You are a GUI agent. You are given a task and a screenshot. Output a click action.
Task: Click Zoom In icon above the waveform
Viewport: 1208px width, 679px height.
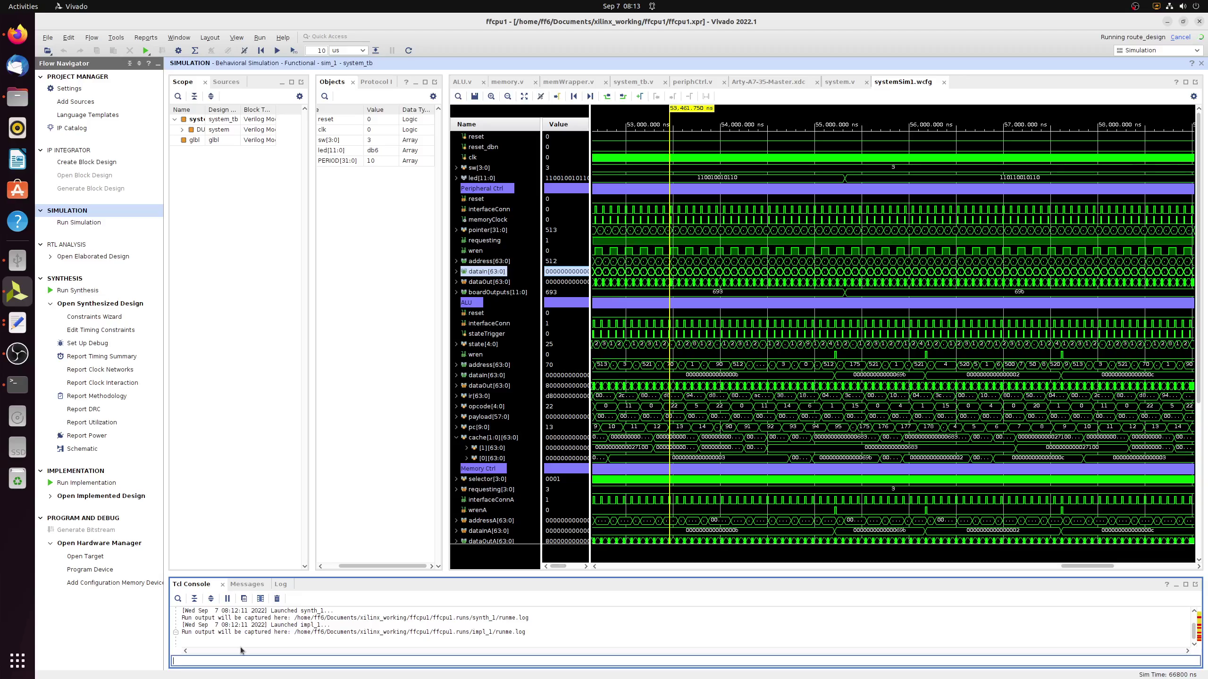click(x=491, y=96)
